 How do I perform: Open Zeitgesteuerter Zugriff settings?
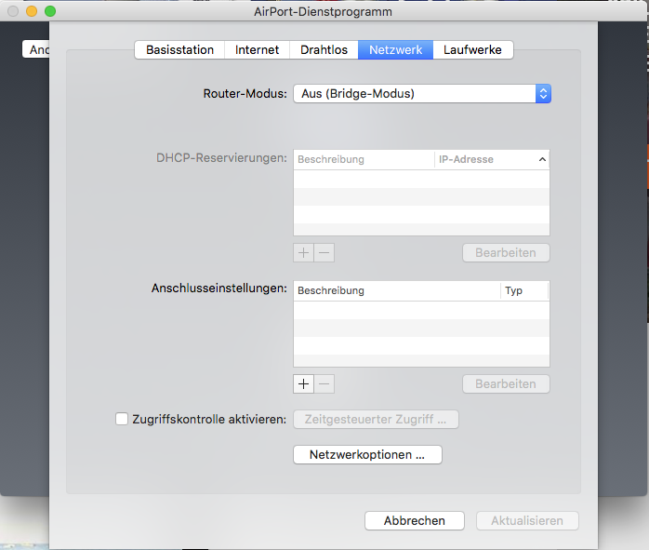376,419
